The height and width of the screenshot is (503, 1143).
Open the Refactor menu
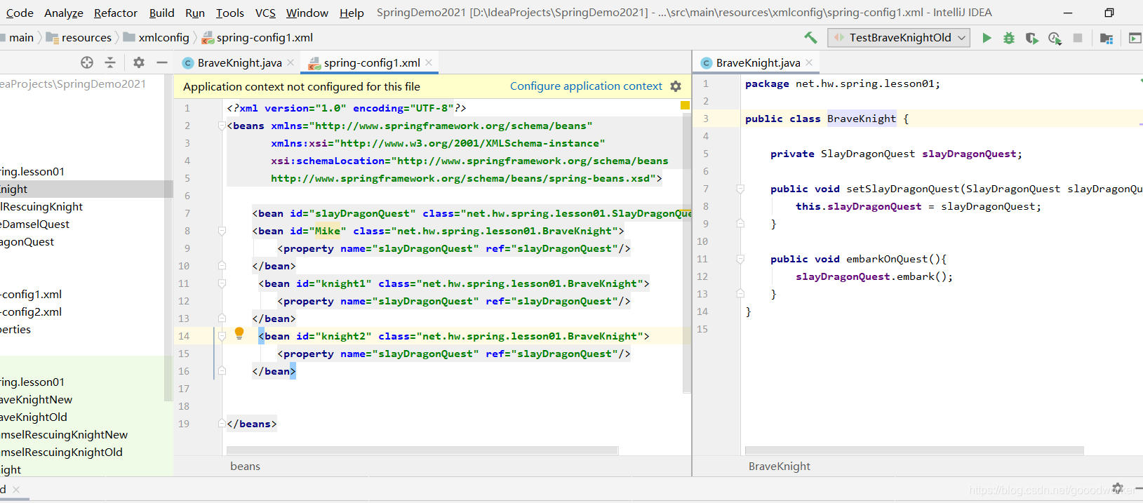pyautogui.click(x=116, y=13)
